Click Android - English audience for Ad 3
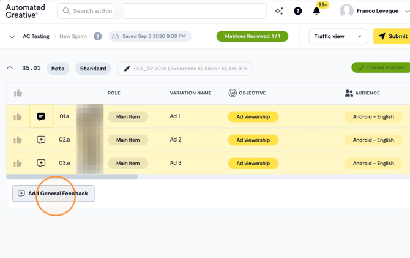The height and width of the screenshot is (258, 410). click(x=373, y=163)
